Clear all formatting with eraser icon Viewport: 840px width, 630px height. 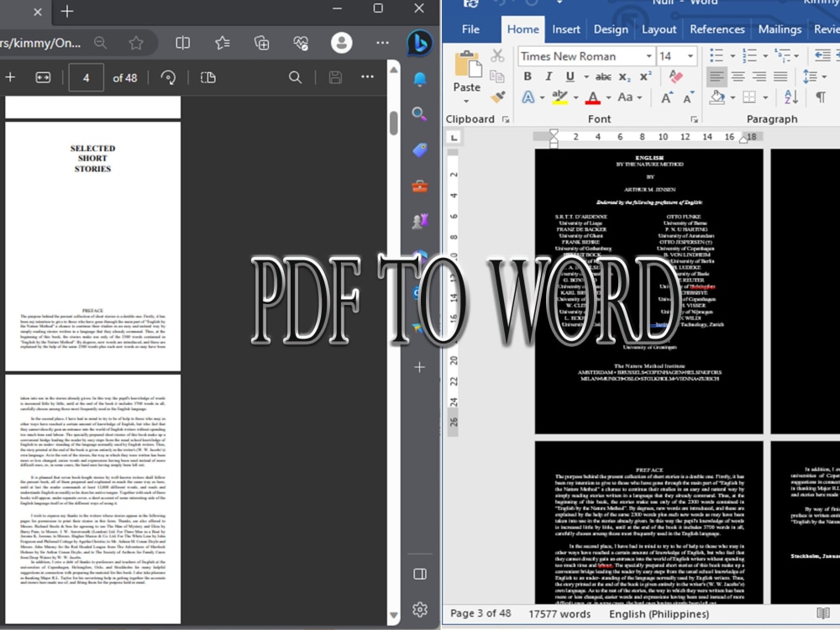pos(676,76)
